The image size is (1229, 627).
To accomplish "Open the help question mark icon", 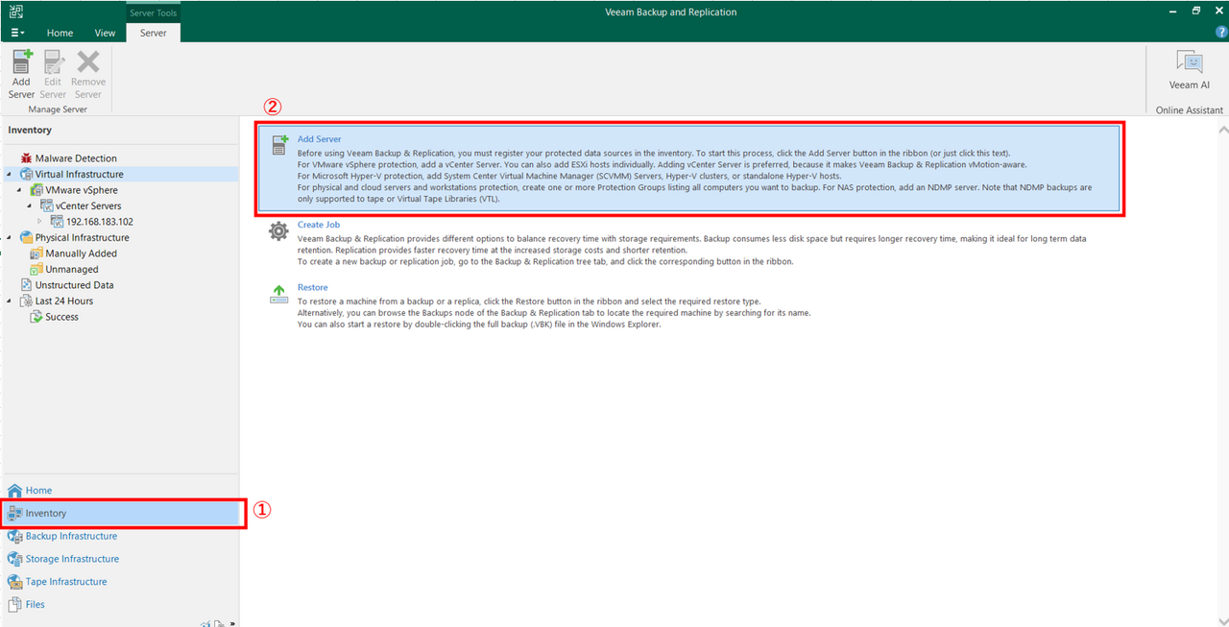I will (x=1221, y=32).
